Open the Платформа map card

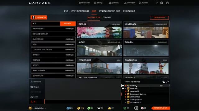[x=146, y=66]
